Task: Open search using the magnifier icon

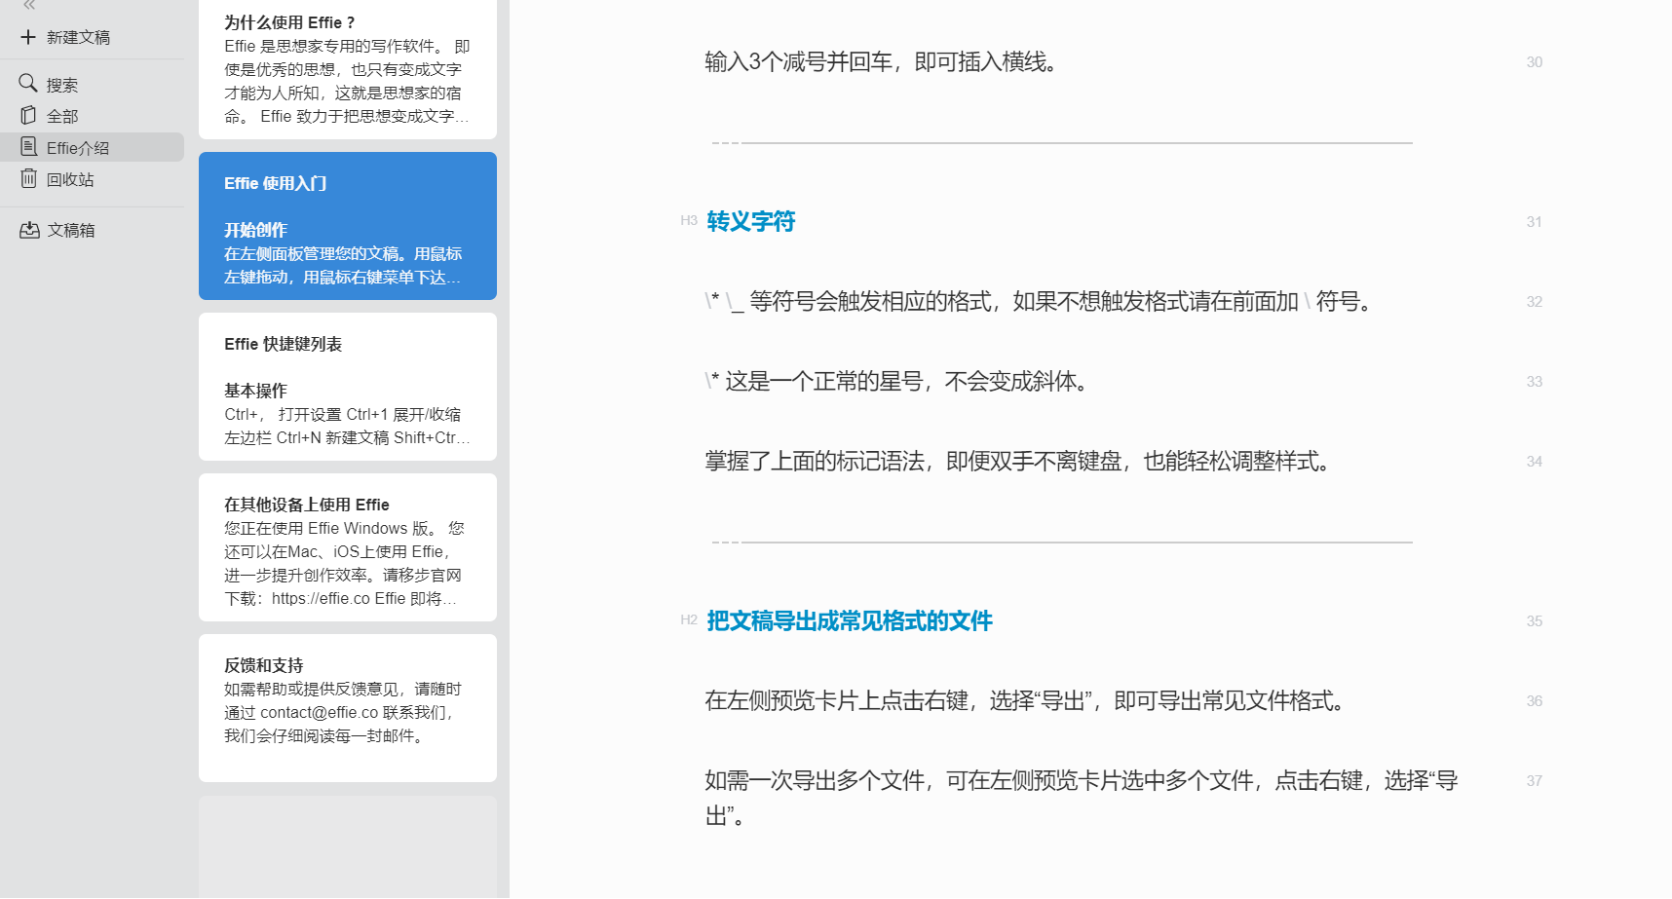Action: (x=26, y=84)
